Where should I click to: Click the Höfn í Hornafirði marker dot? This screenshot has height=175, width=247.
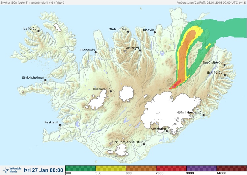(x=204, y=115)
